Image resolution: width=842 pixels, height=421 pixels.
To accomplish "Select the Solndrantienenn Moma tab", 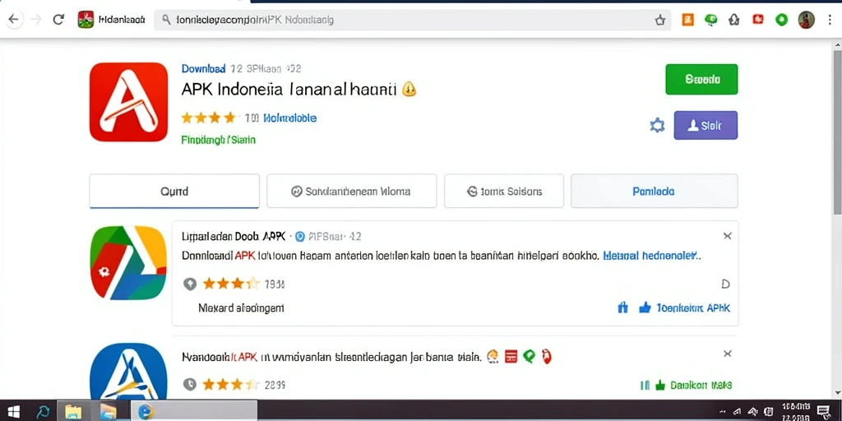I will 351,191.
